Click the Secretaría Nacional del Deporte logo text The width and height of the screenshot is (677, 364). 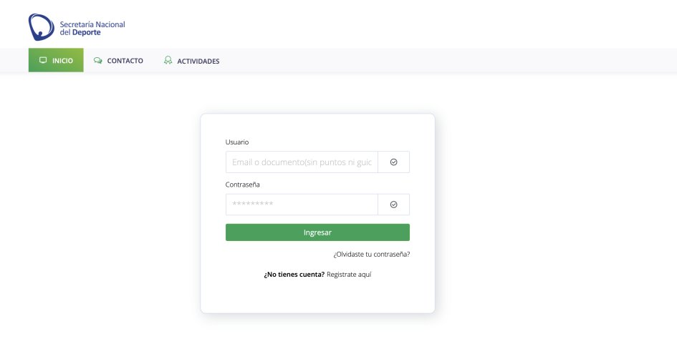(x=92, y=29)
